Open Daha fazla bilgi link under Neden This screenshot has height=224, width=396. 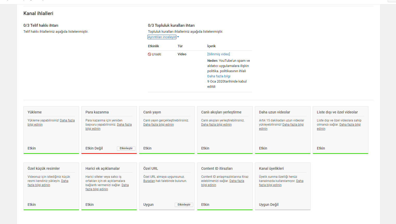219,76
